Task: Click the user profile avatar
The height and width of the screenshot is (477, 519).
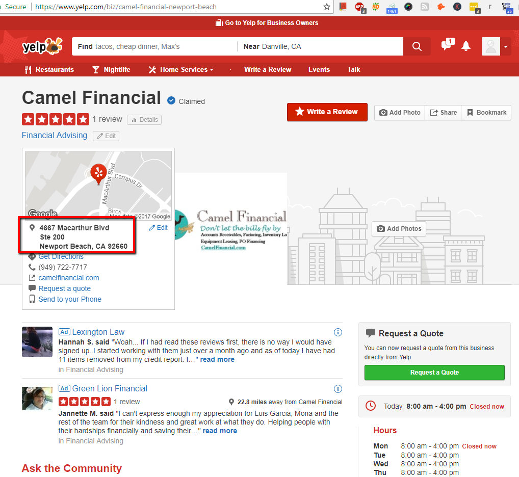Action: click(490, 46)
